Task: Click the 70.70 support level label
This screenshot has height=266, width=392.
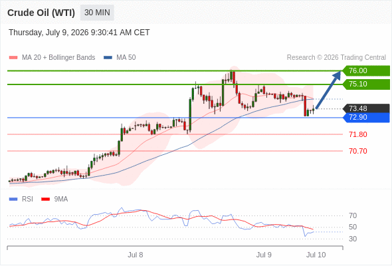Action: point(358,151)
